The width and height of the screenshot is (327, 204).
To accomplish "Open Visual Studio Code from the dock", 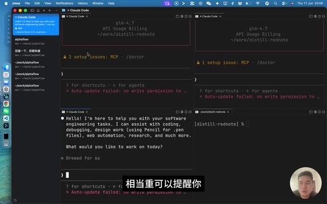I will 6,118.
